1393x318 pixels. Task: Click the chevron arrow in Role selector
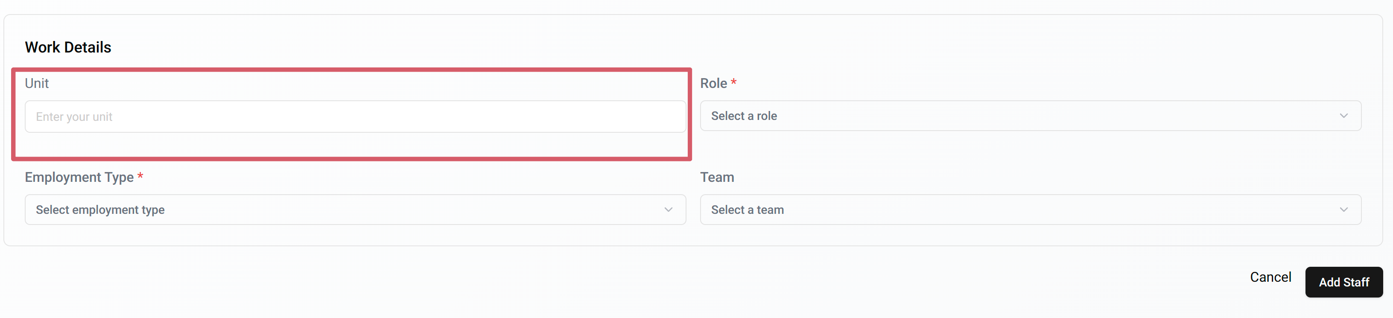[1343, 116]
